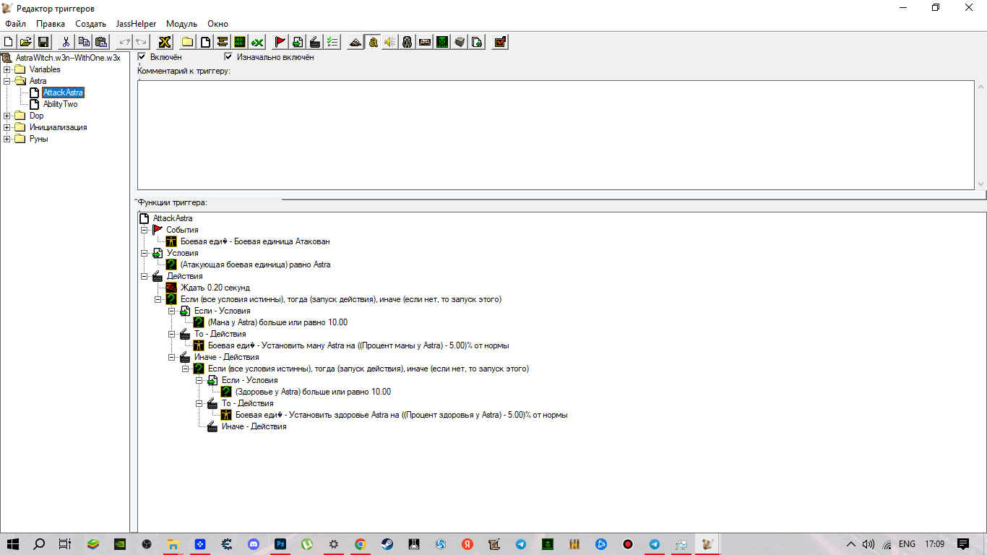Add a new condition with the green arrow page icon
Viewport: 987px width, 555px height.
pyautogui.click(x=298, y=42)
